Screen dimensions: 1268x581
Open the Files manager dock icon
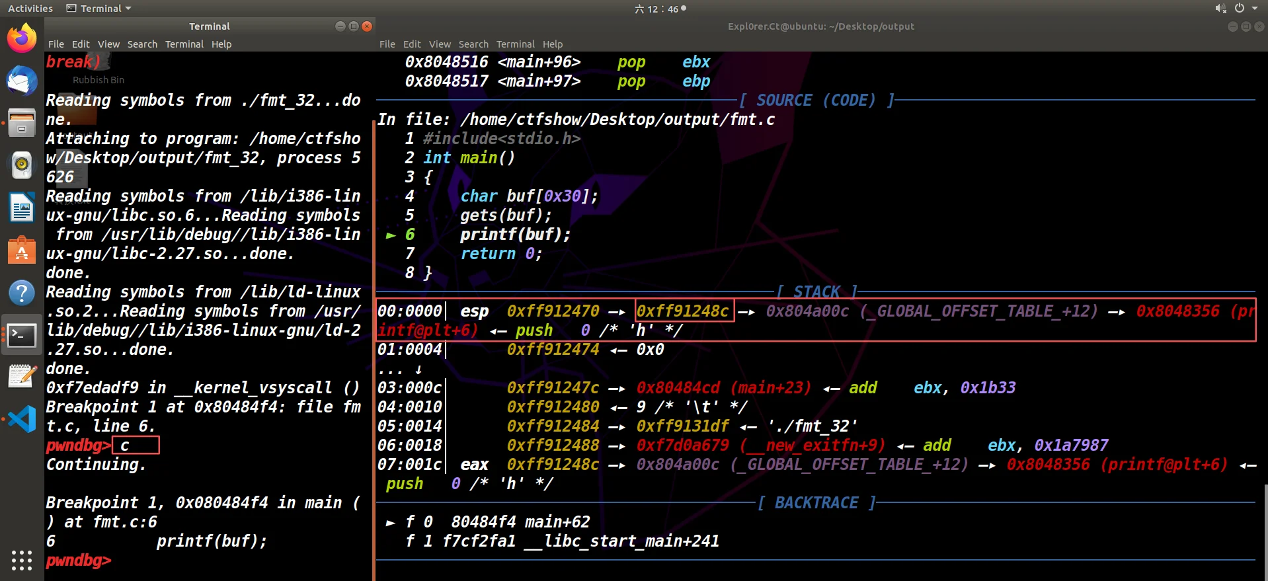tap(22, 123)
